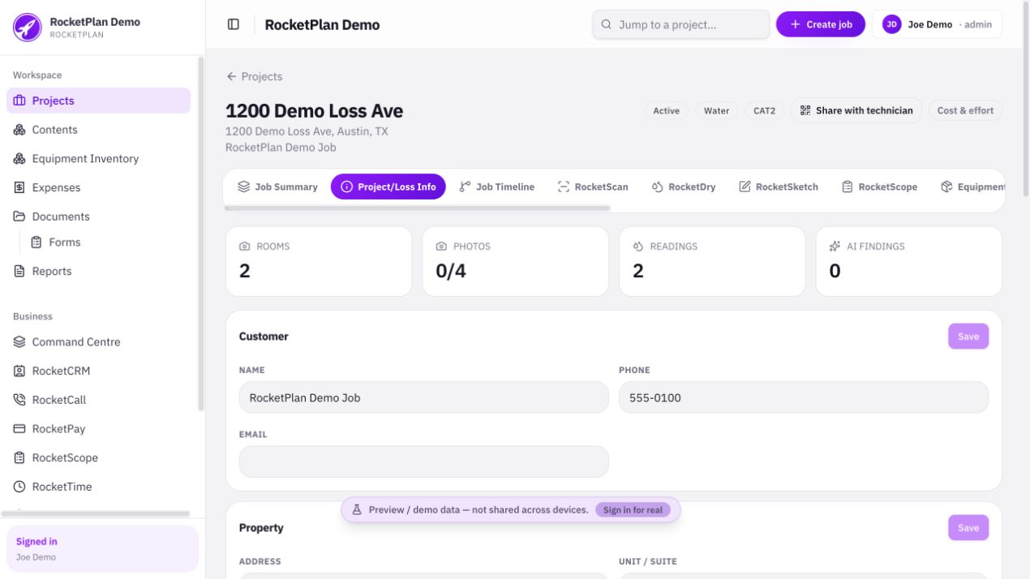Screen dimensions: 1030x579
Task: Open Command Centre
Action: point(98,342)
